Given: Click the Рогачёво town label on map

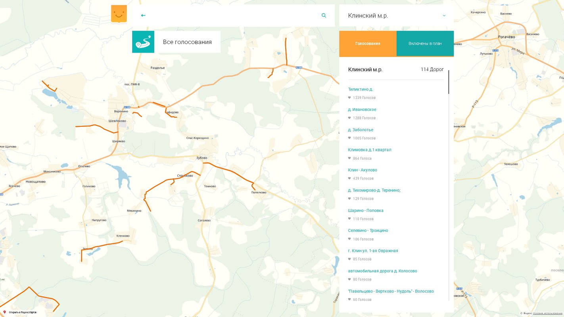Looking at the screenshot, I should pos(506,37).
